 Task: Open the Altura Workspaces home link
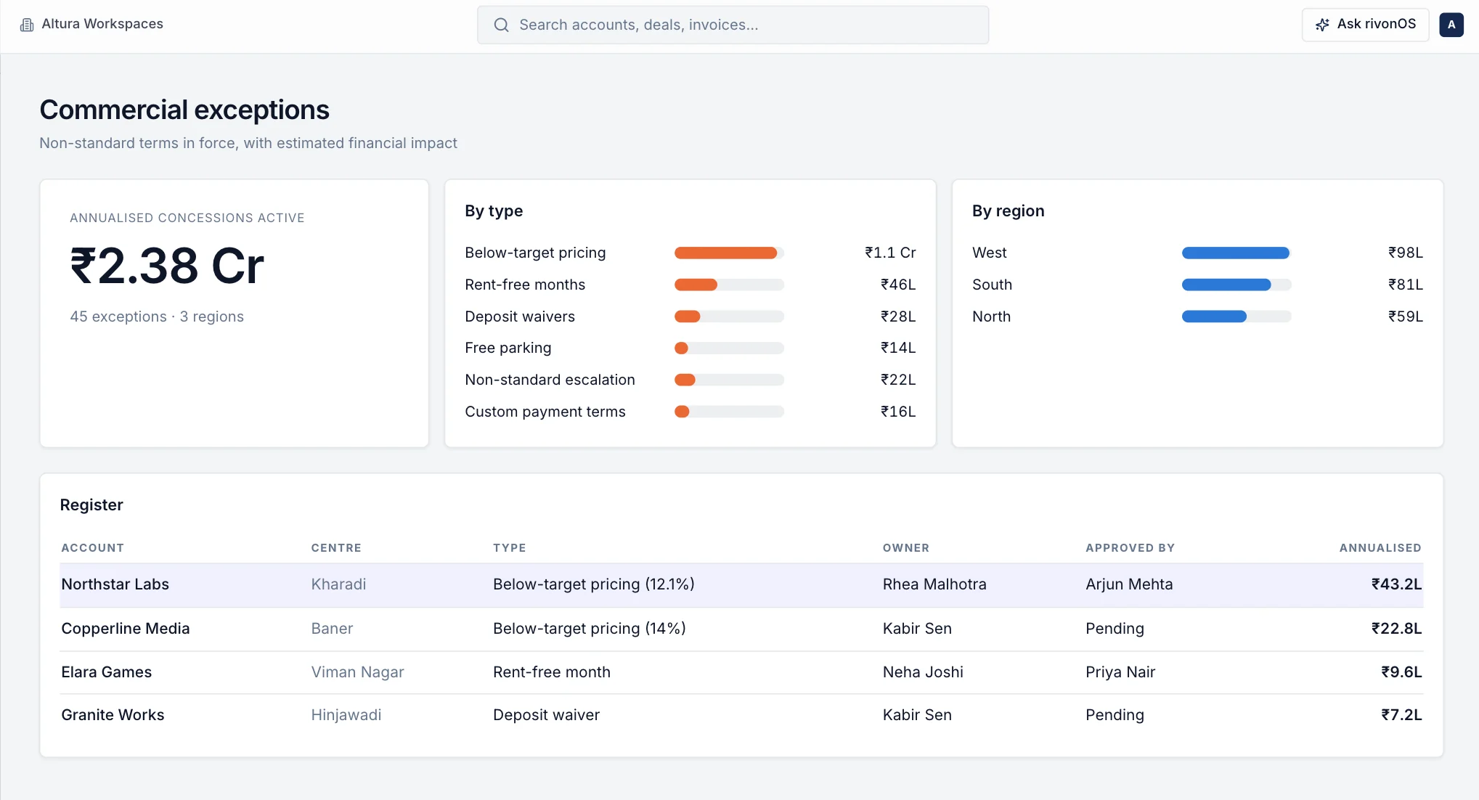(91, 24)
